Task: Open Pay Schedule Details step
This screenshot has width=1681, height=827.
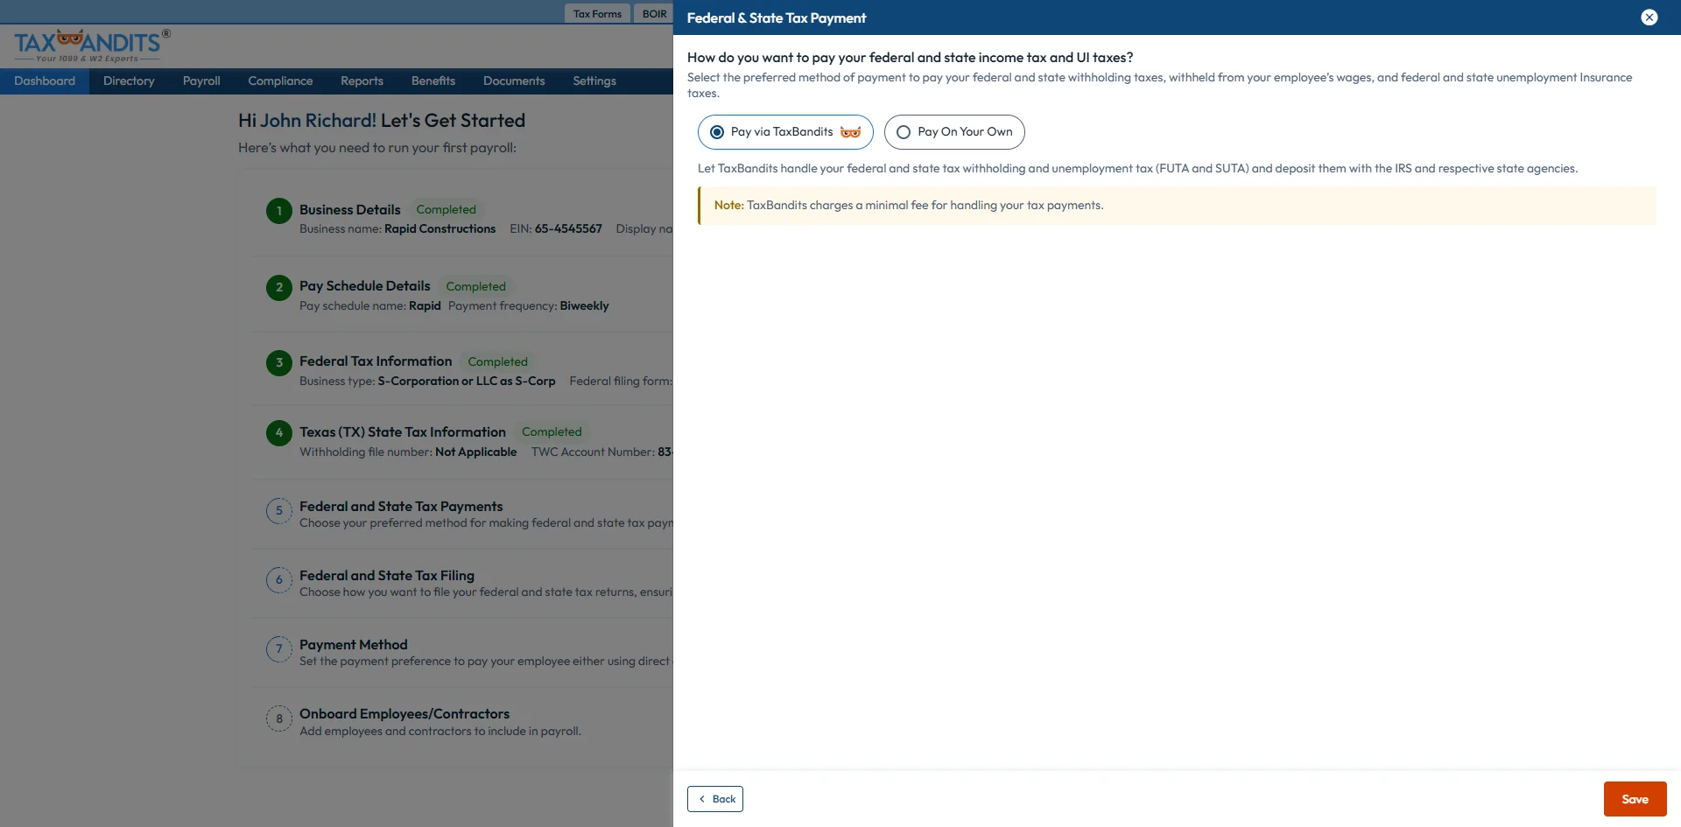Action: pos(364,286)
